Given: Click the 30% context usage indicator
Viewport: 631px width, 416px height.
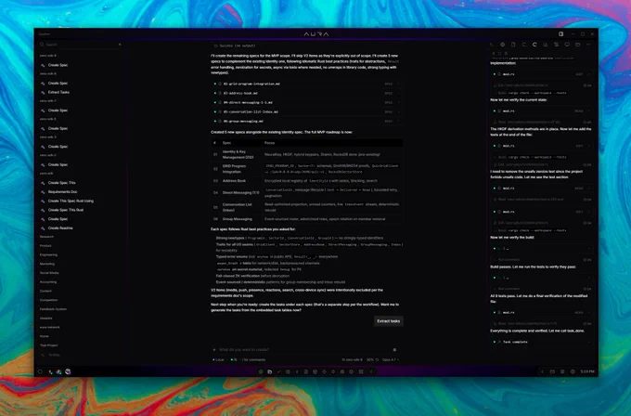Looking at the screenshot, I should [x=372, y=360].
